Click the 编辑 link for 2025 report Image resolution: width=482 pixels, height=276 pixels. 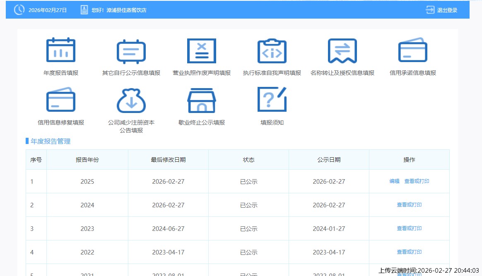tap(395, 181)
